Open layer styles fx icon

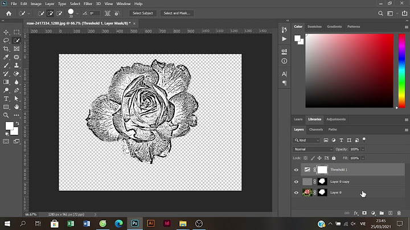point(356,213)
